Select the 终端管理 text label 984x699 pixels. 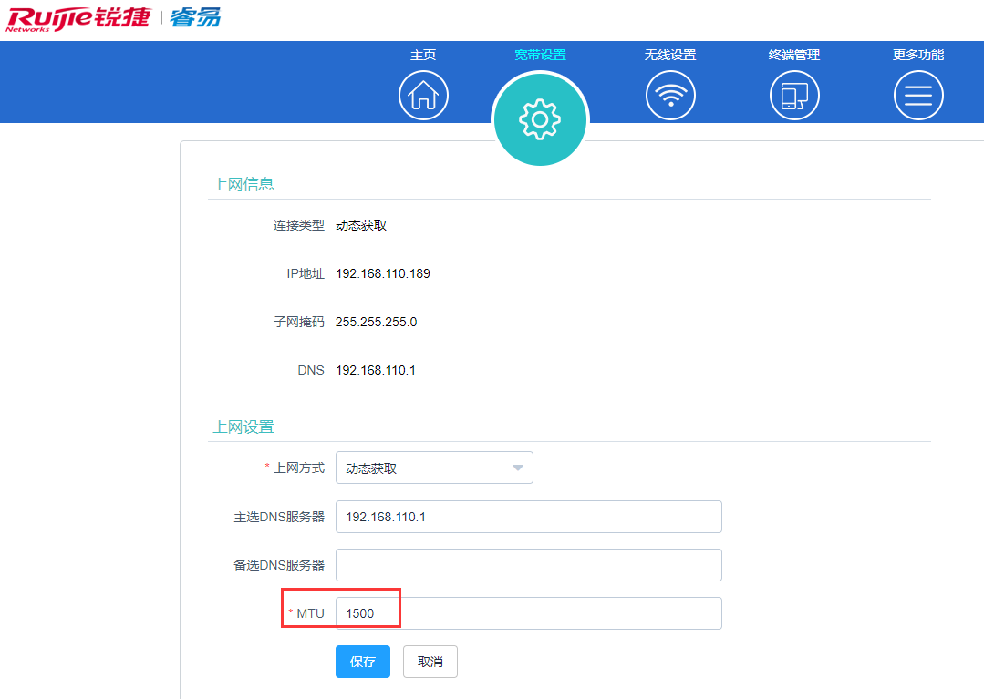pos(794,55)
